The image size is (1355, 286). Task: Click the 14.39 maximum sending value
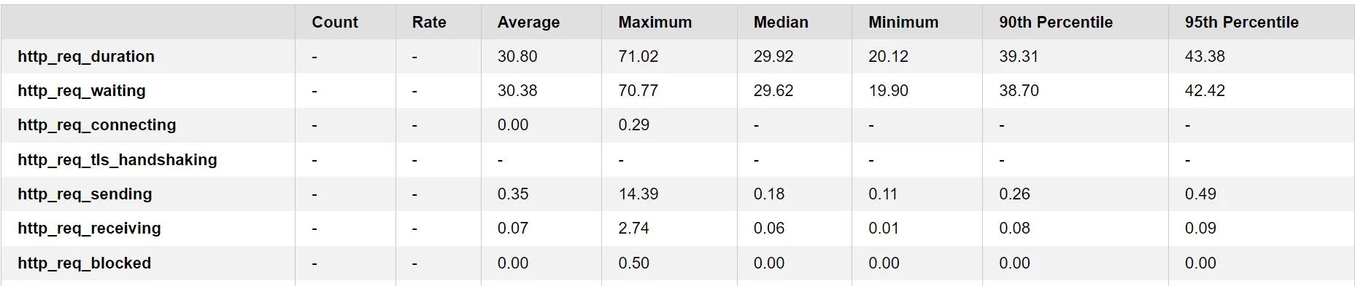[638, 194]
